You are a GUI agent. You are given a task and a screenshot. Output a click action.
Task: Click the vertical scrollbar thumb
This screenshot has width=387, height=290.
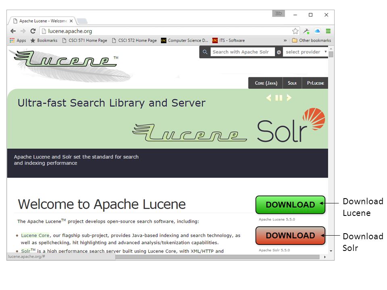(x=331, y=54)
